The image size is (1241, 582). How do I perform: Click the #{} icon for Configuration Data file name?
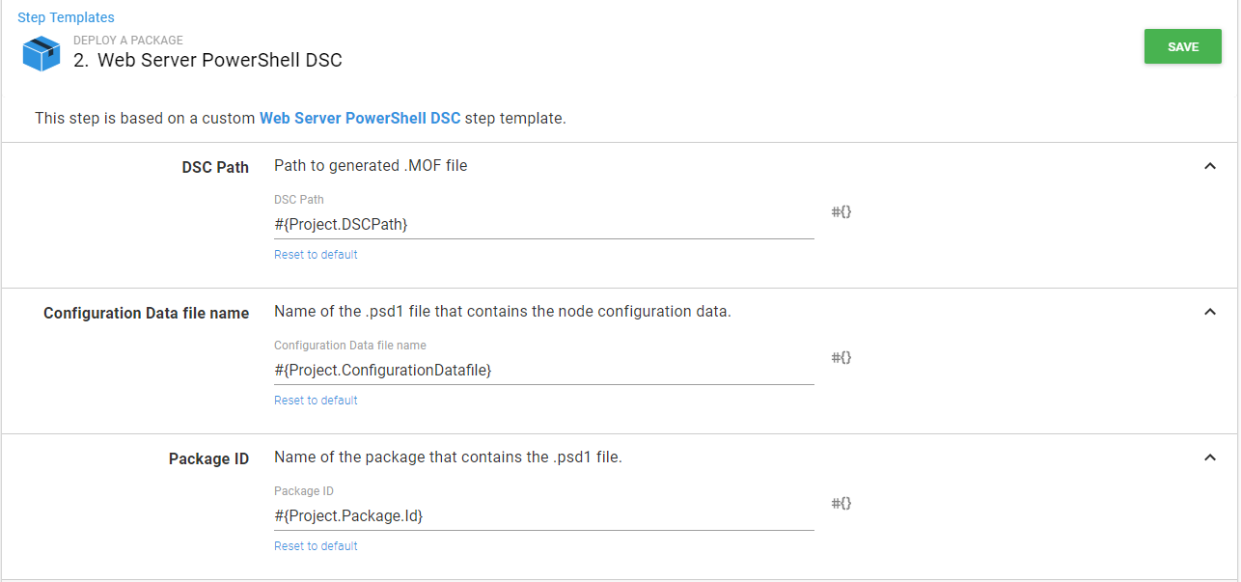tap(841, 357)
